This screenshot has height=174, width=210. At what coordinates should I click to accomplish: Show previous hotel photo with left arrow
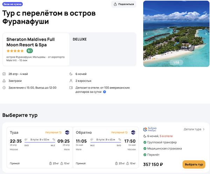tap(147, 34)
